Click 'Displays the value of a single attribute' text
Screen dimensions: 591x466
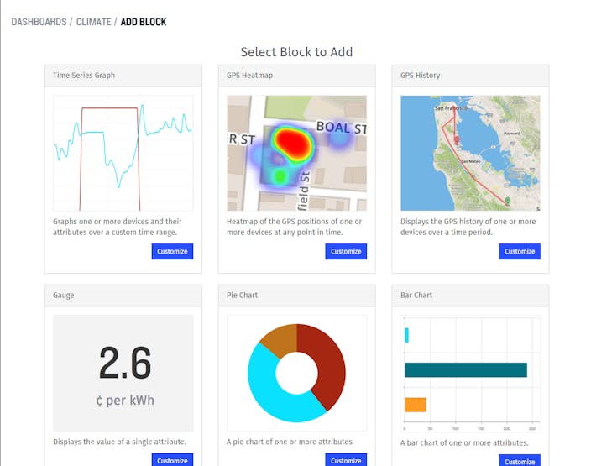click(119, 442)
